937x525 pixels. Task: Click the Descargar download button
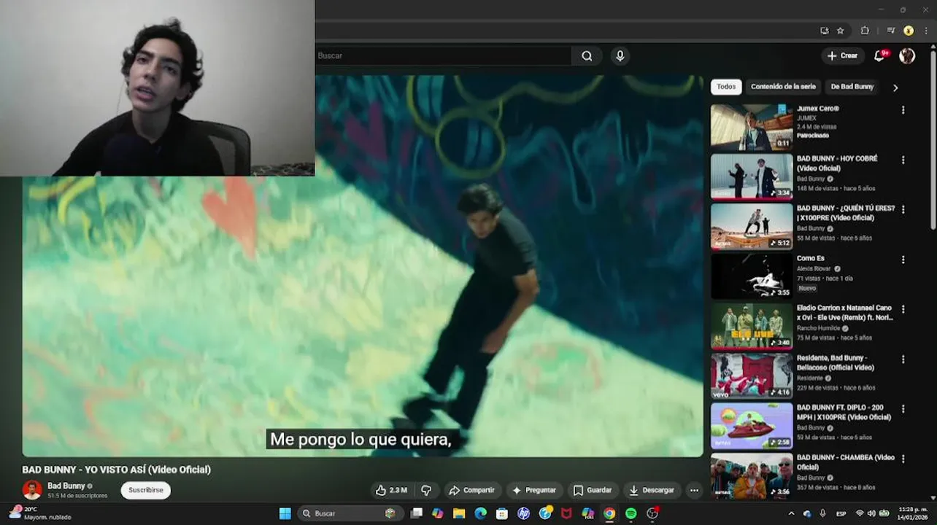[x=652, y=491]
